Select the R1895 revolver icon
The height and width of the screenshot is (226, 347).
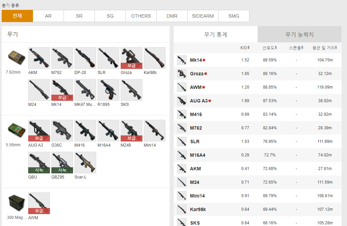point(108,90)
